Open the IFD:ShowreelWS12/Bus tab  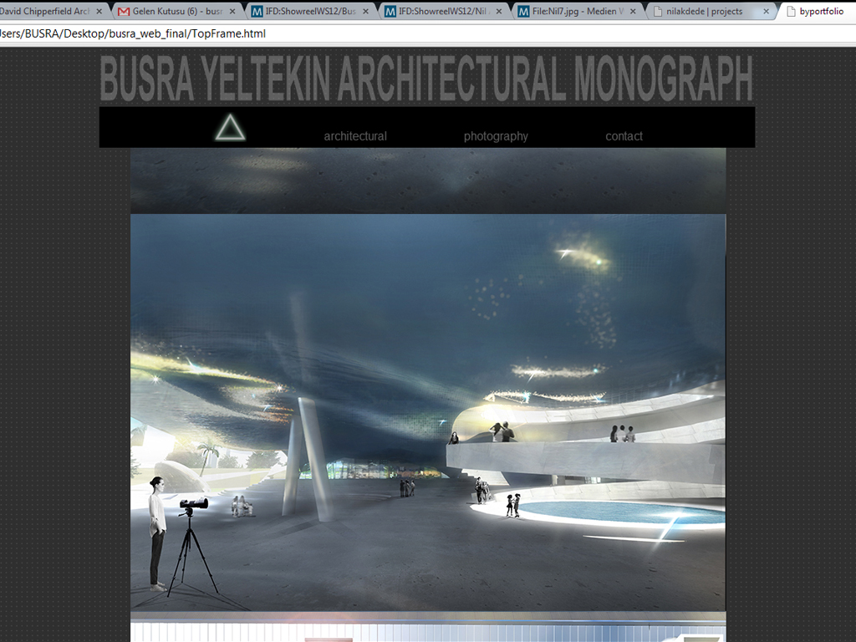pos(311,12)
